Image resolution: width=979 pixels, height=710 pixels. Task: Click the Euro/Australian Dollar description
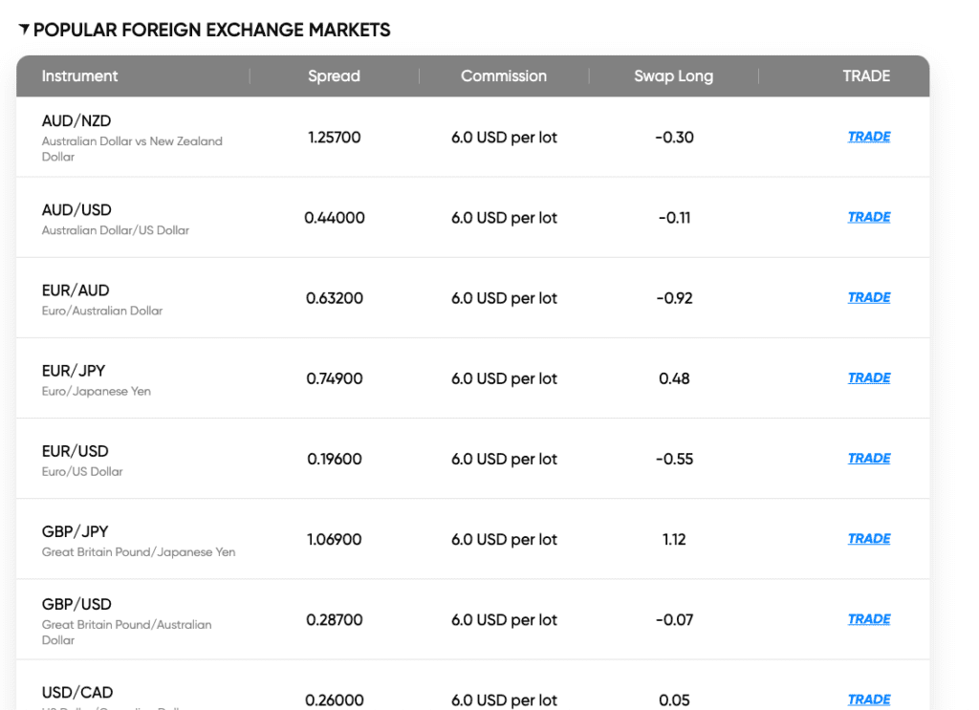[101, 311]
